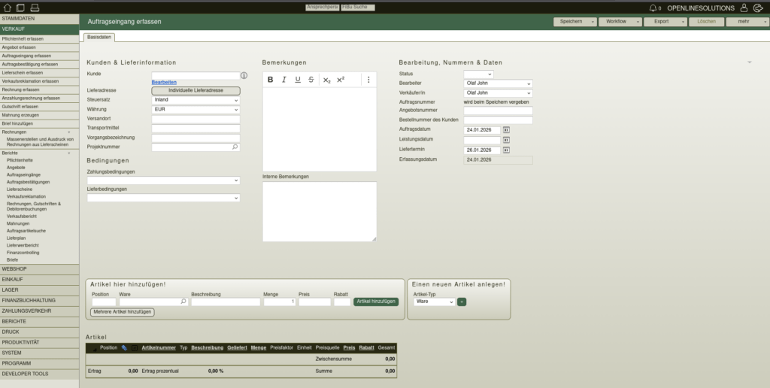Click the logout icon at top right

(x=757, y=8)
